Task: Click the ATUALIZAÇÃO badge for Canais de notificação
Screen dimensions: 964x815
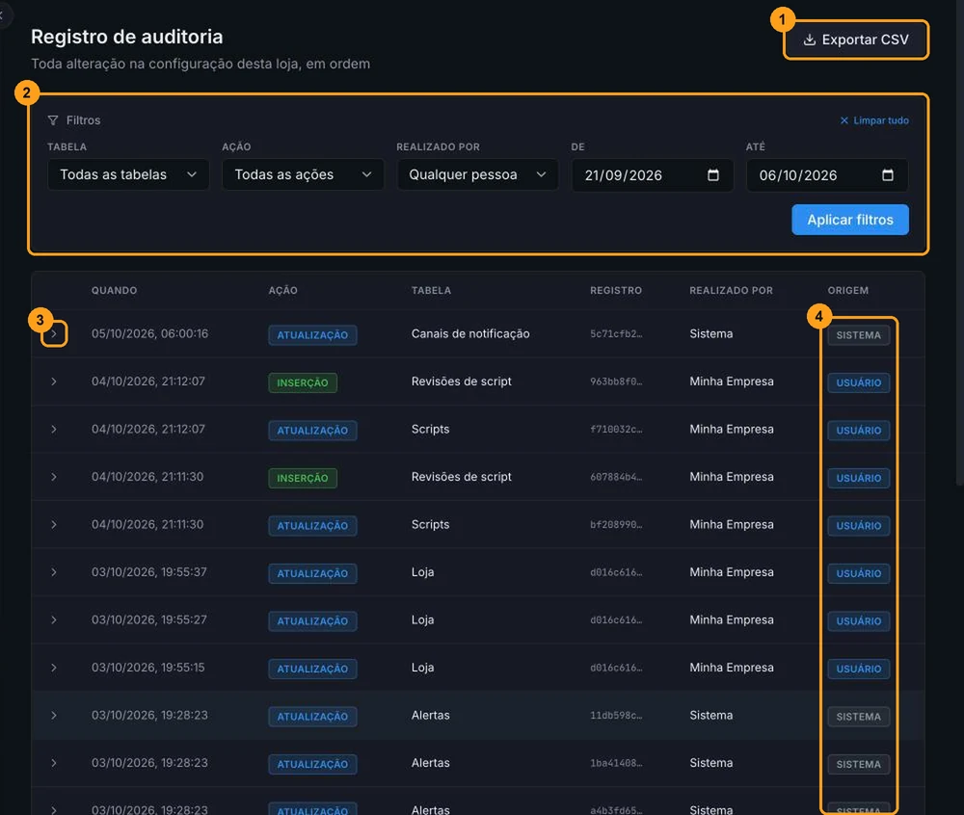Action: coord(312,334)
